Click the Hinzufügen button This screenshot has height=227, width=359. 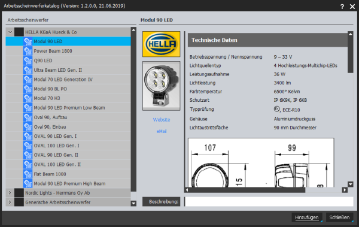tap(307, 217)
